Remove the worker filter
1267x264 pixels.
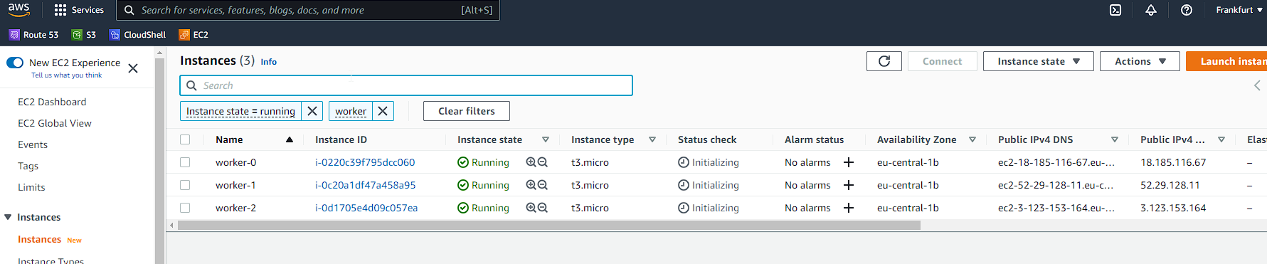(x=383, y=111)
